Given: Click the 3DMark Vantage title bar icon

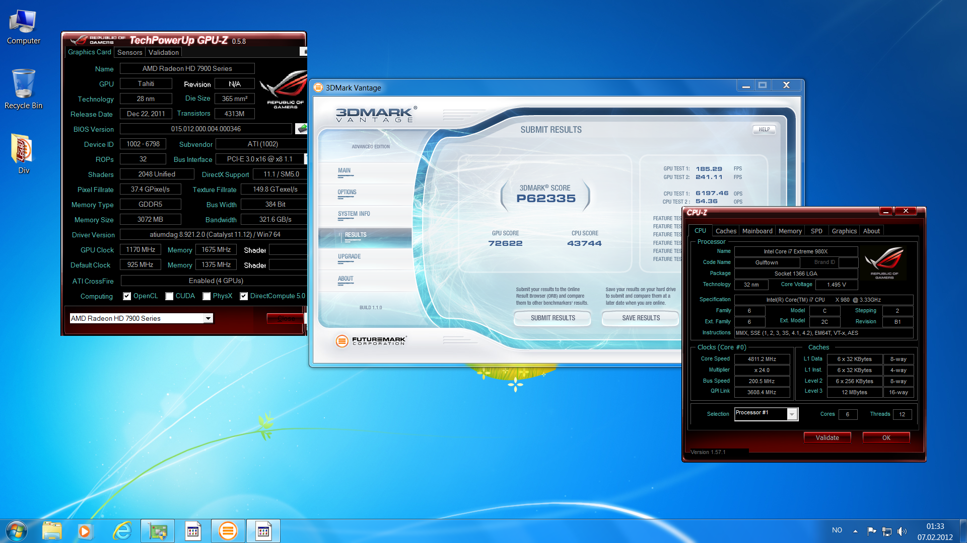Looking at the screenshot, I should (318, 87).
